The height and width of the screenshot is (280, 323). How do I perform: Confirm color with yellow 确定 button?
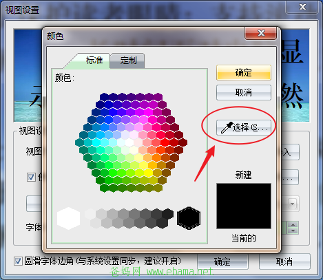point(244,72)
